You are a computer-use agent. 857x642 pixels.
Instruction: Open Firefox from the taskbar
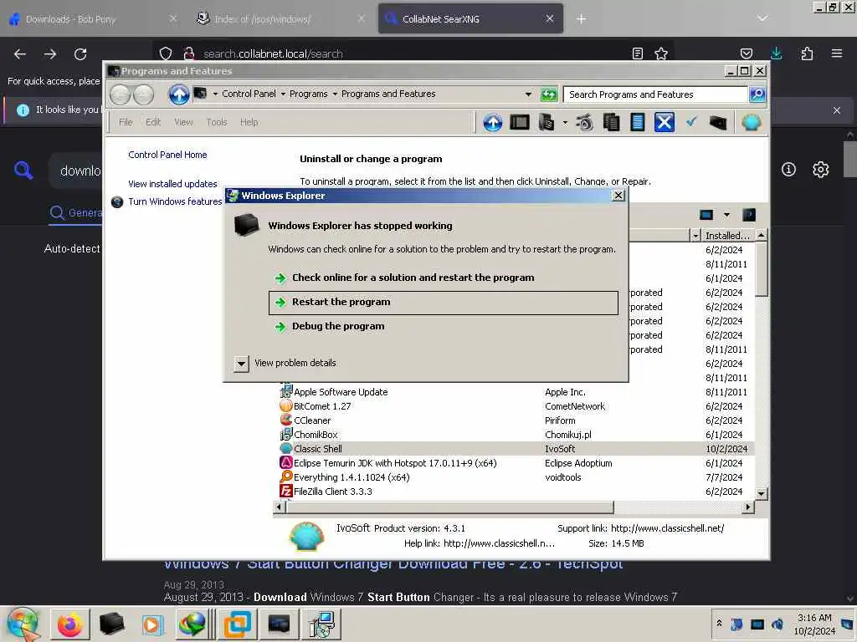[x=70, y=624]
